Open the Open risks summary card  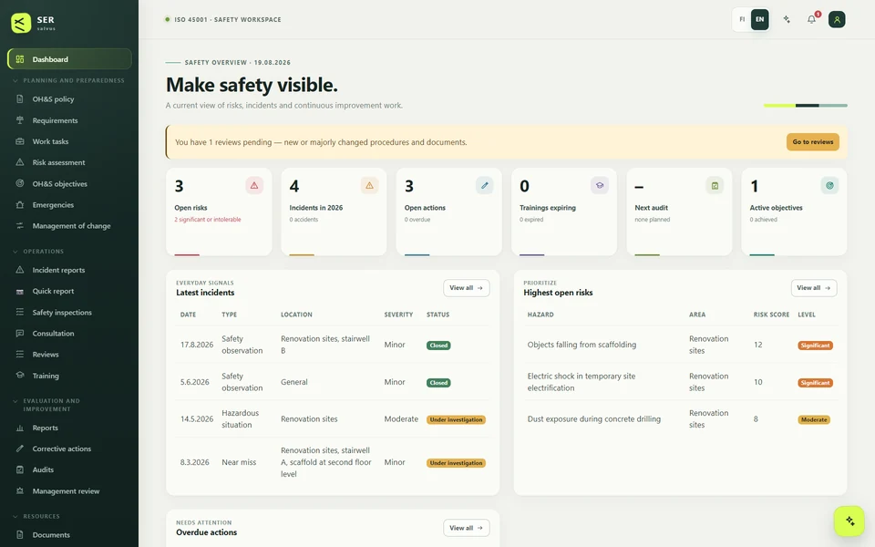[219, 212]
